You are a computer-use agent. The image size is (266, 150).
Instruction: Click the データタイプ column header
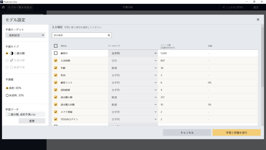pos(114,46)
